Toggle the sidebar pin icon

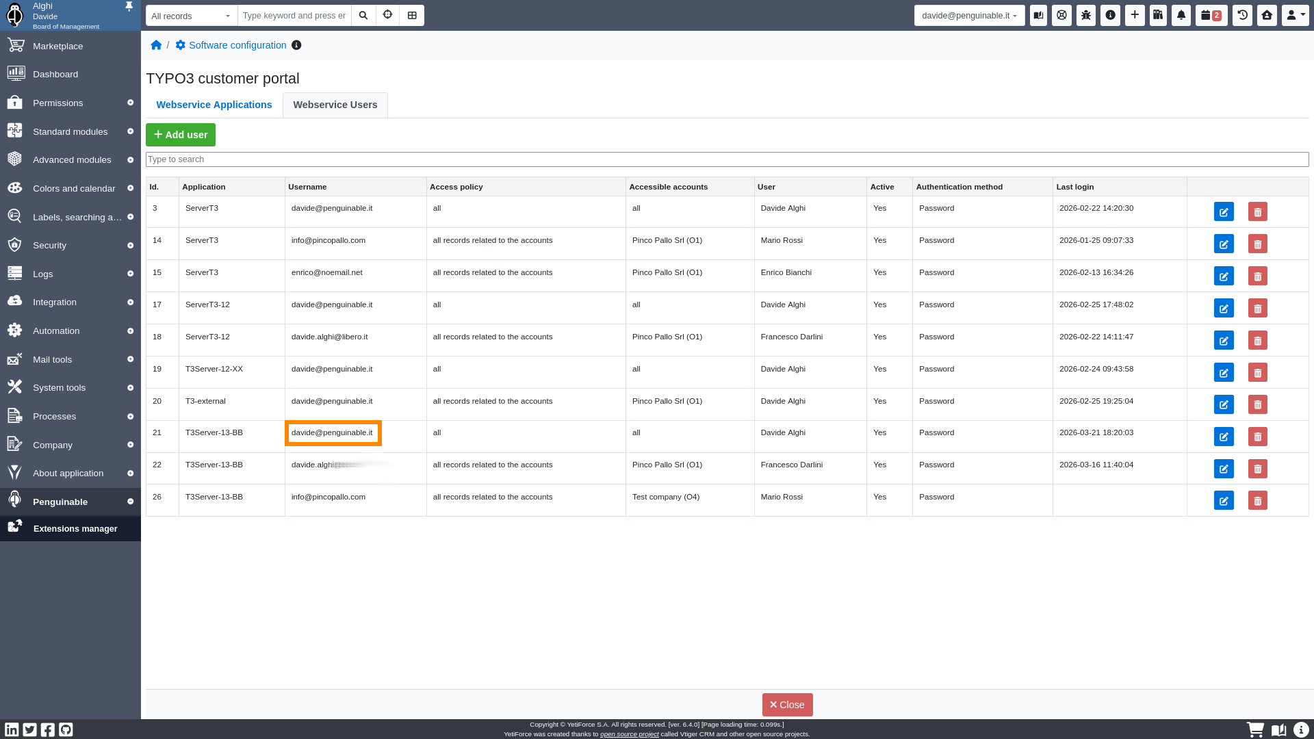(129, 7)
